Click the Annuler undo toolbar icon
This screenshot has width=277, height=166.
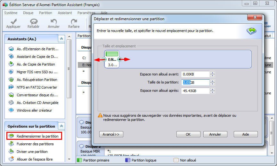(x=53, y=21)
